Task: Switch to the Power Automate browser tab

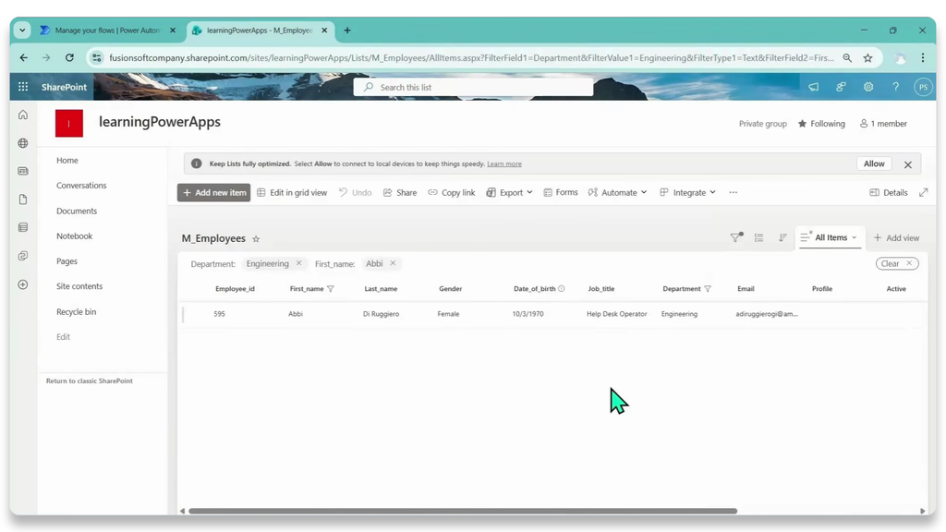Action: coord(107,30)
